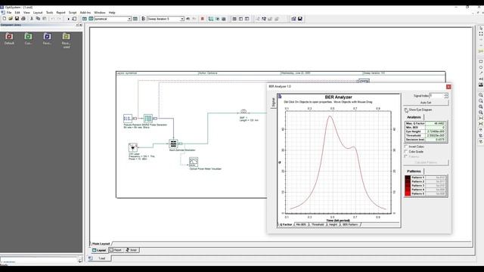Enable the Show Eye Diagram checkbox
Viewport: 484px width, 272px height.
point(406,110)
